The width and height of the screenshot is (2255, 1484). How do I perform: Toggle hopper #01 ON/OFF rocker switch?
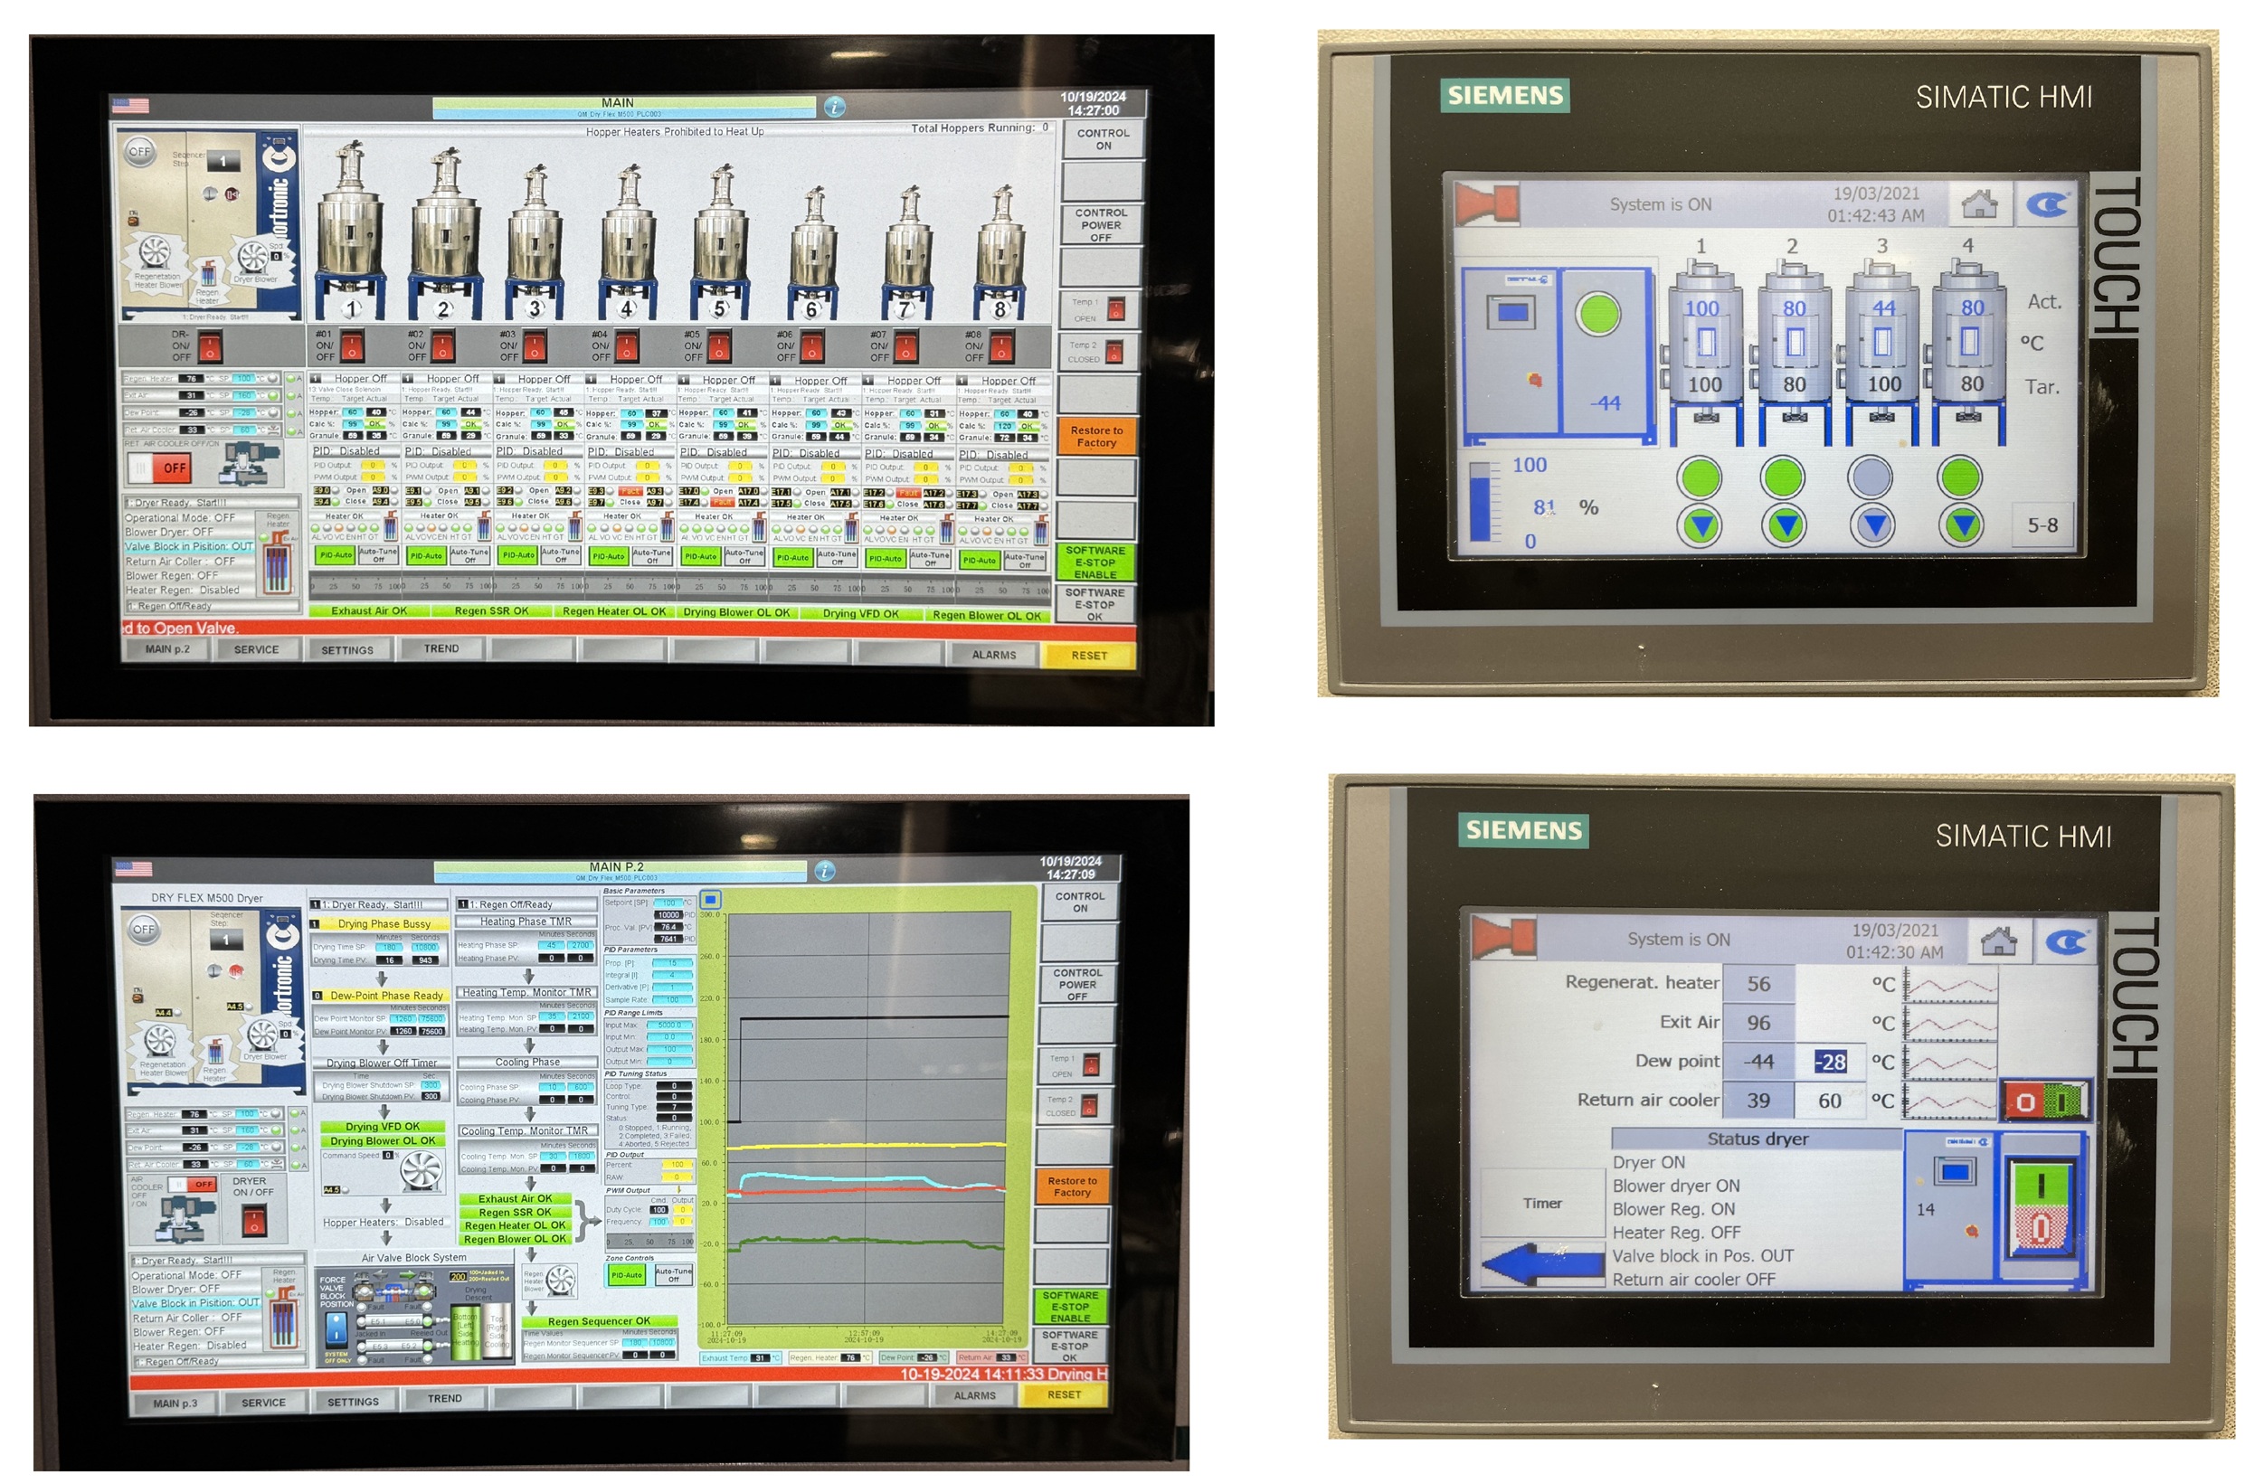tap(353, 346)
